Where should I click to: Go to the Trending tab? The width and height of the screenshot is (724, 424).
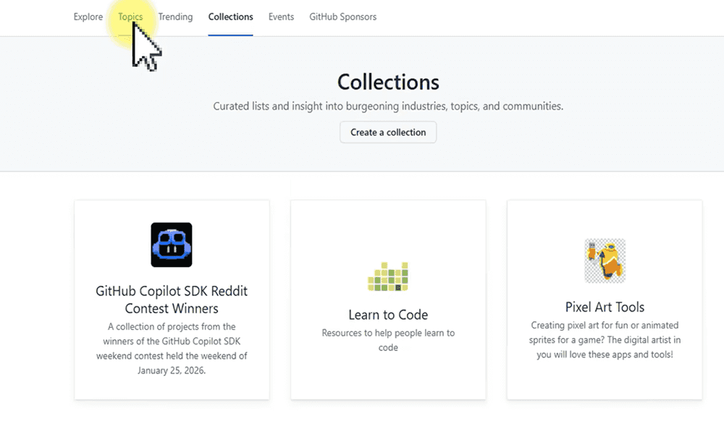pos(175,17)
